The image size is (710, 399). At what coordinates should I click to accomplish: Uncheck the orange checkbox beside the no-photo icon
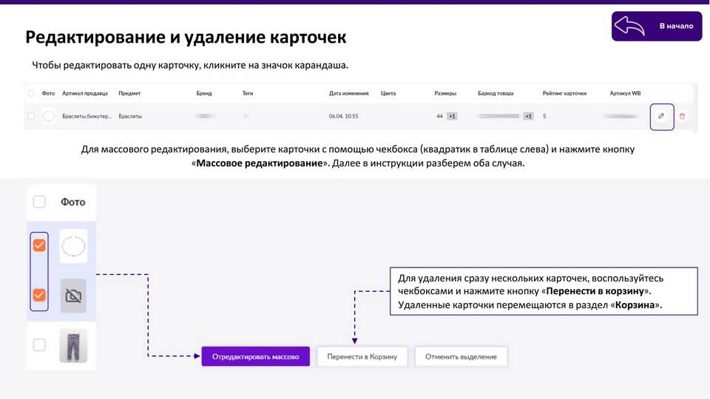[x=39, y=295]
